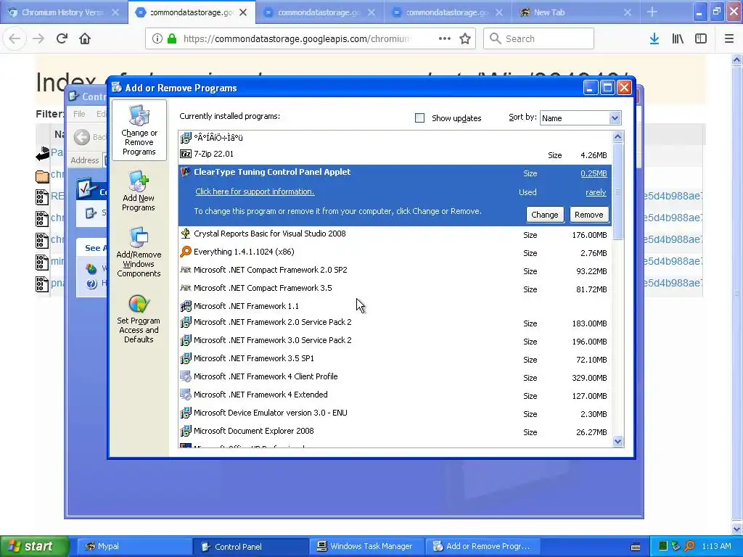
Task: Click the 0.25MB size link
Action: tap(594, 173)
